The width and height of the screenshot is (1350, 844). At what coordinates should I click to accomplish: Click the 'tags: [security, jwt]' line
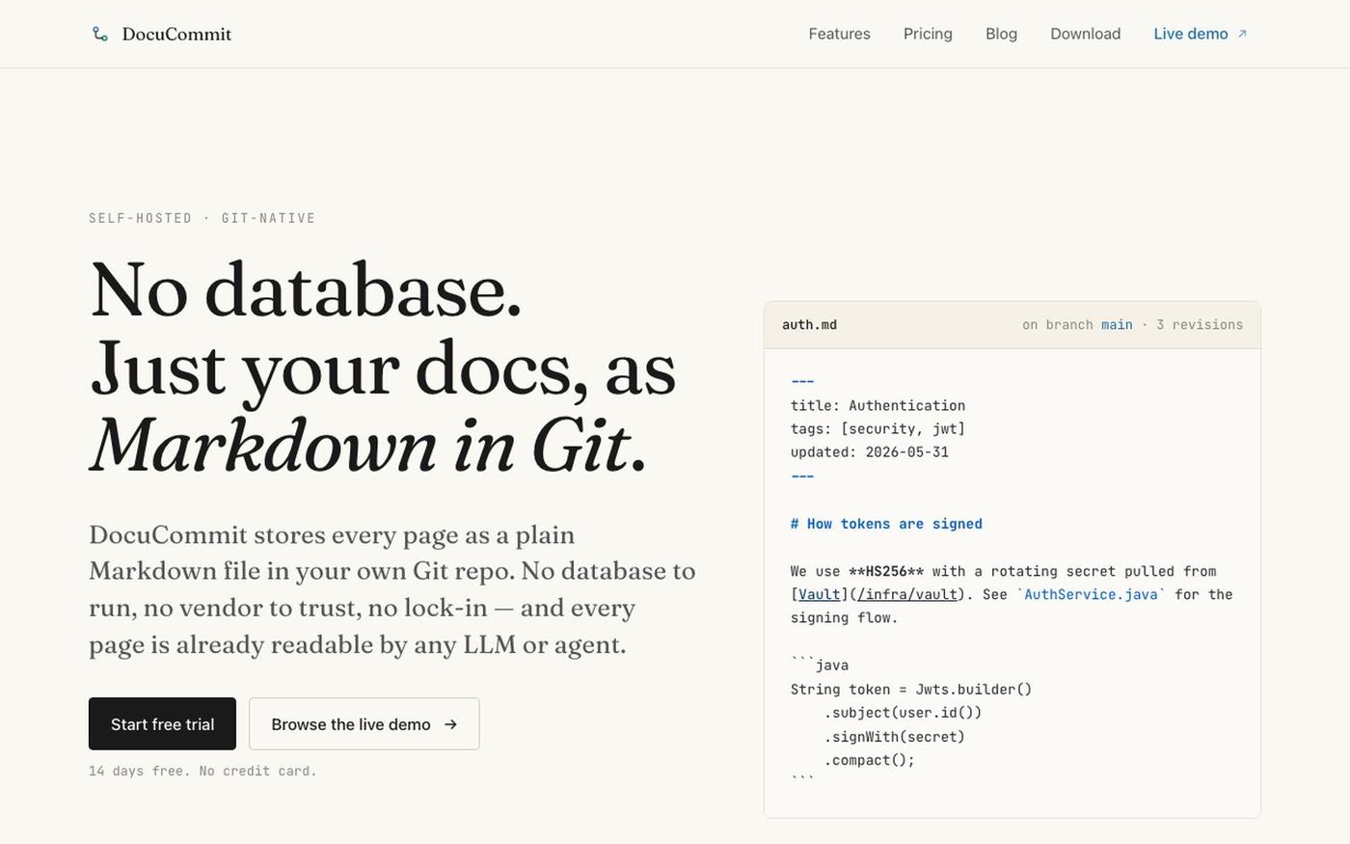point(877,428)
